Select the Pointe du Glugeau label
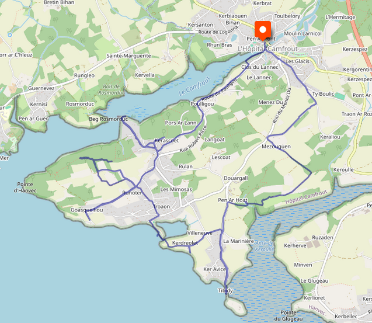372x323 pixels. [288, 315]
